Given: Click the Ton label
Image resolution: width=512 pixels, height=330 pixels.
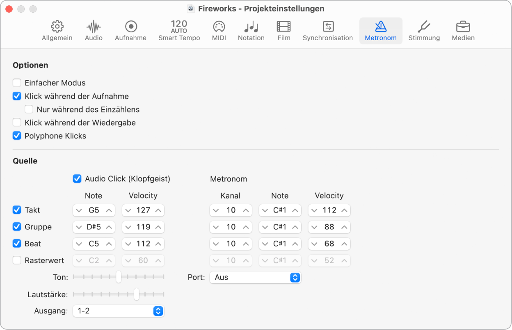Looking at the screenshot, I should click(61, 277).
